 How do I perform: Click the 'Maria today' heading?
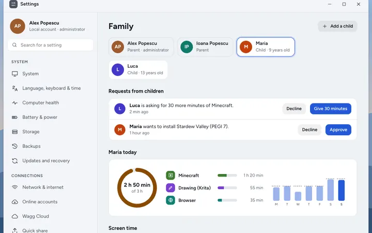[x=122, y=152]
